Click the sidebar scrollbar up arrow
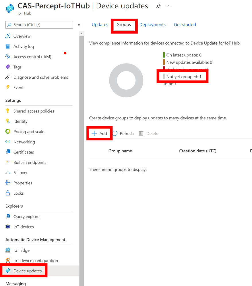 pos(82,33)
